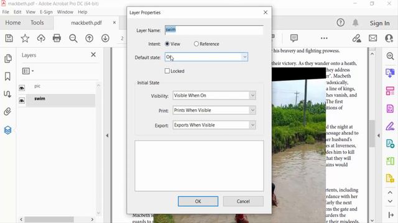398x223 pixels.
Task: Collapse the left navigation pane arrow
Action: (107, 136)
